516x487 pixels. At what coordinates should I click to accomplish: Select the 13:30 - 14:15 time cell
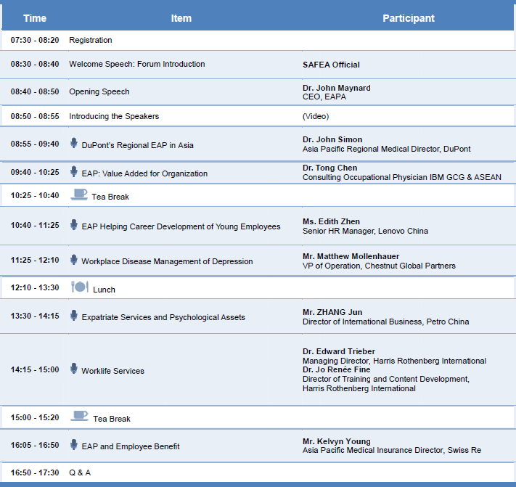35,316
